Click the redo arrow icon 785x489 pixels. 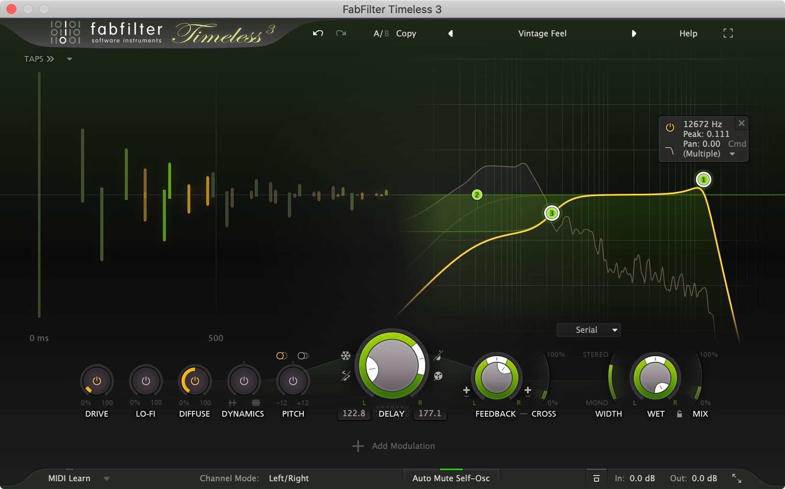(x=341, y=34)
